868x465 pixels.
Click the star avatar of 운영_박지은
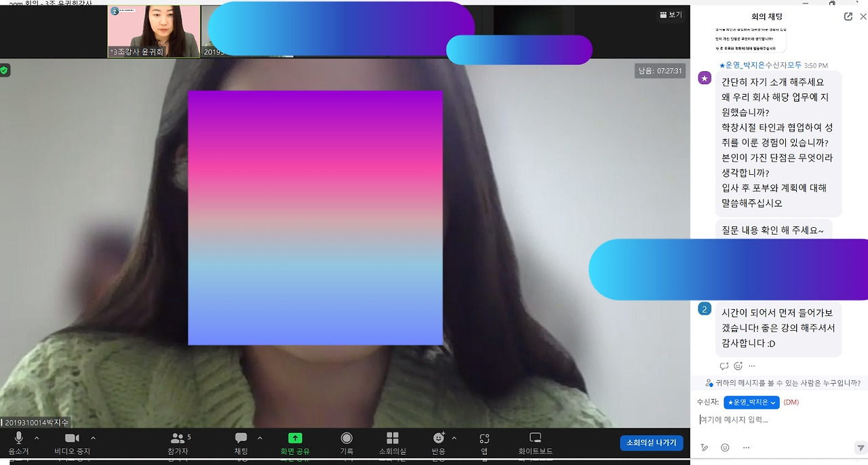[705, 78]
